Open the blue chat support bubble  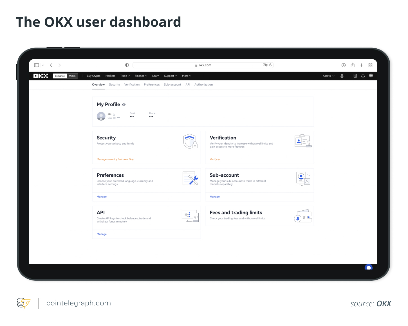pos(369,267)
